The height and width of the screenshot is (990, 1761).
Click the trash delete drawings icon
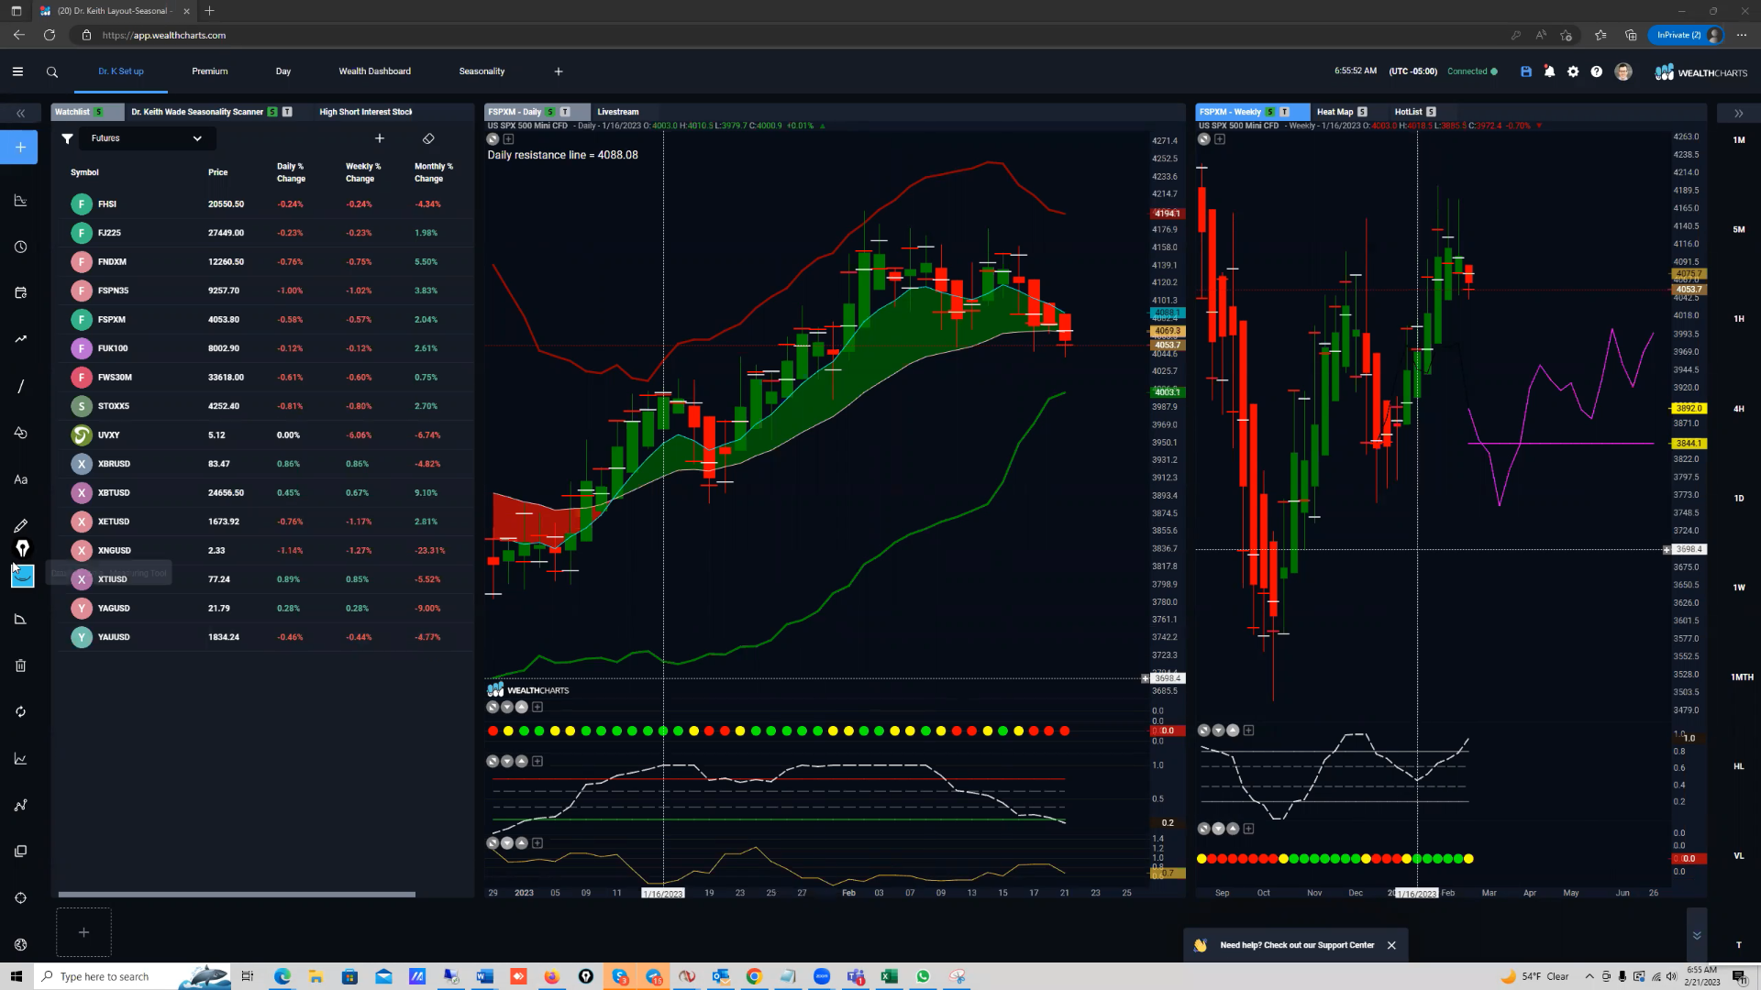(20, 665)
